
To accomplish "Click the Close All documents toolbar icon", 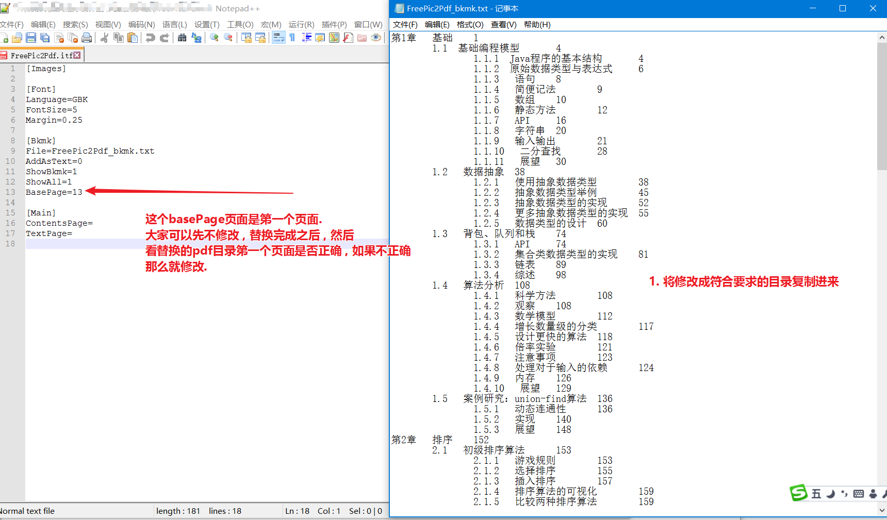I will coord(73,38).
